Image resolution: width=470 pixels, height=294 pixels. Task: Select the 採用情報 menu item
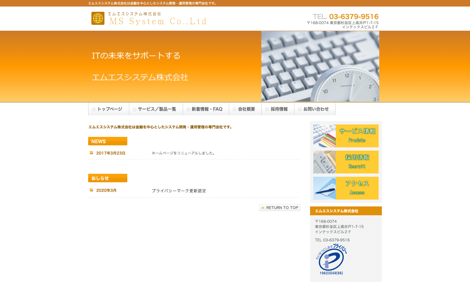[x=278, y=109]
